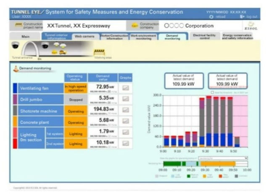Open the Drill jumbo graph icon
Image resolution: width=269 pixels, height=194 pixels.
pyautogui.click(x=125, y=99)
